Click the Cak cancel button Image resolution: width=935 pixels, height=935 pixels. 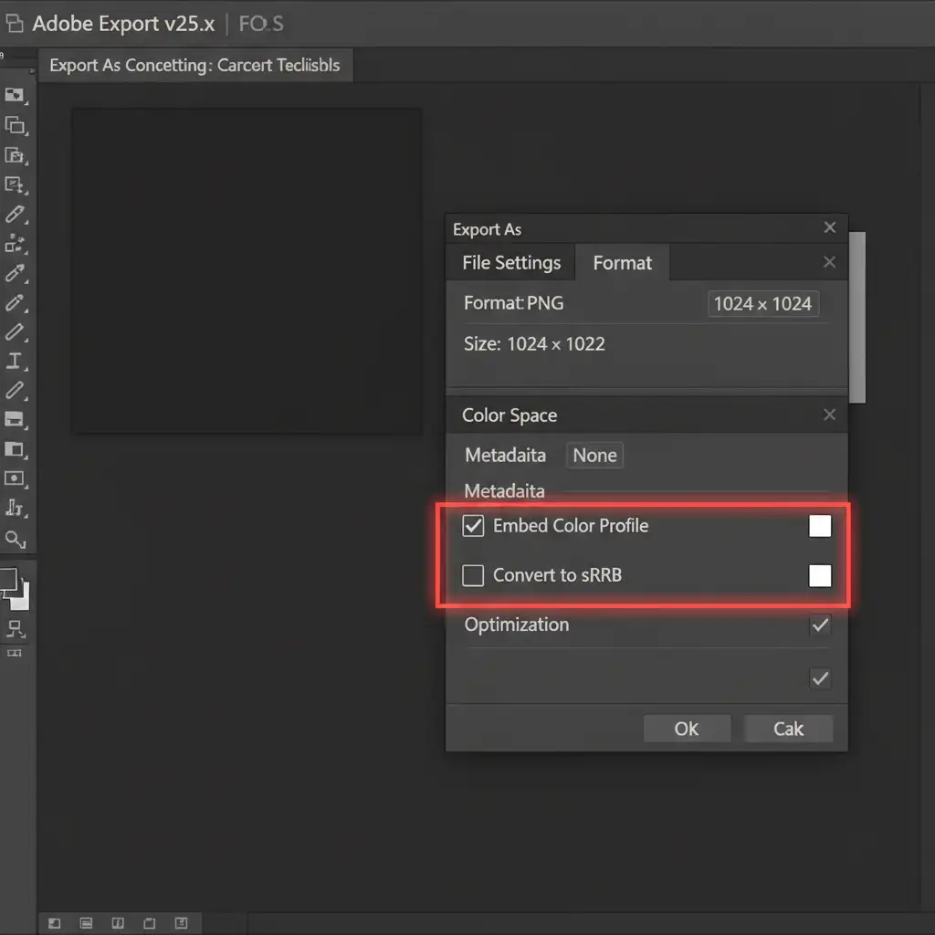pos(788,729)
